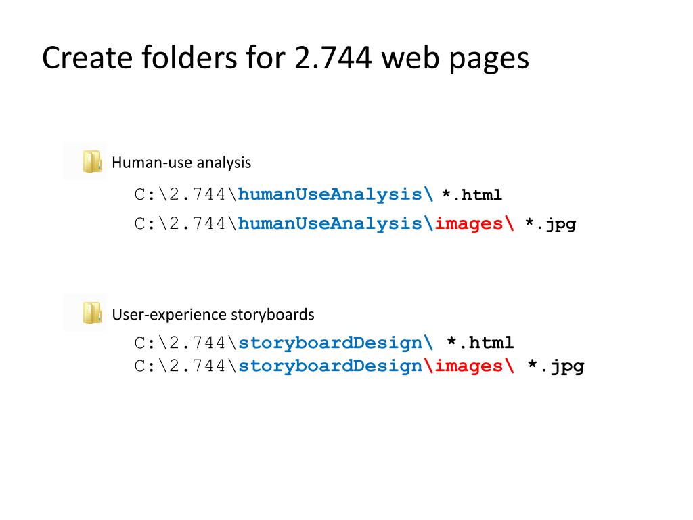This screenshot has height=520, width=693.
Task: Click the Human-use analysis label
Action: (181, 162)
